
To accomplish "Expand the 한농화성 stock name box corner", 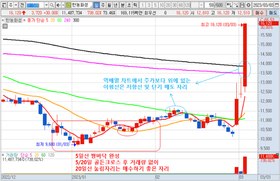I will point(91,6).
